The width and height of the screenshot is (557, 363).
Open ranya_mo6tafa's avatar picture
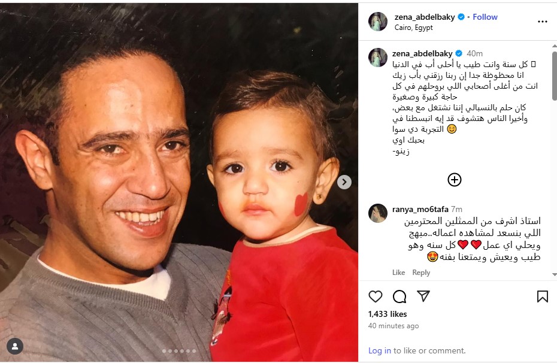[378, 213]
